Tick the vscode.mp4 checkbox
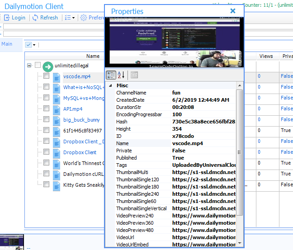This screenshot has height=250, width=293. (46, 76)
